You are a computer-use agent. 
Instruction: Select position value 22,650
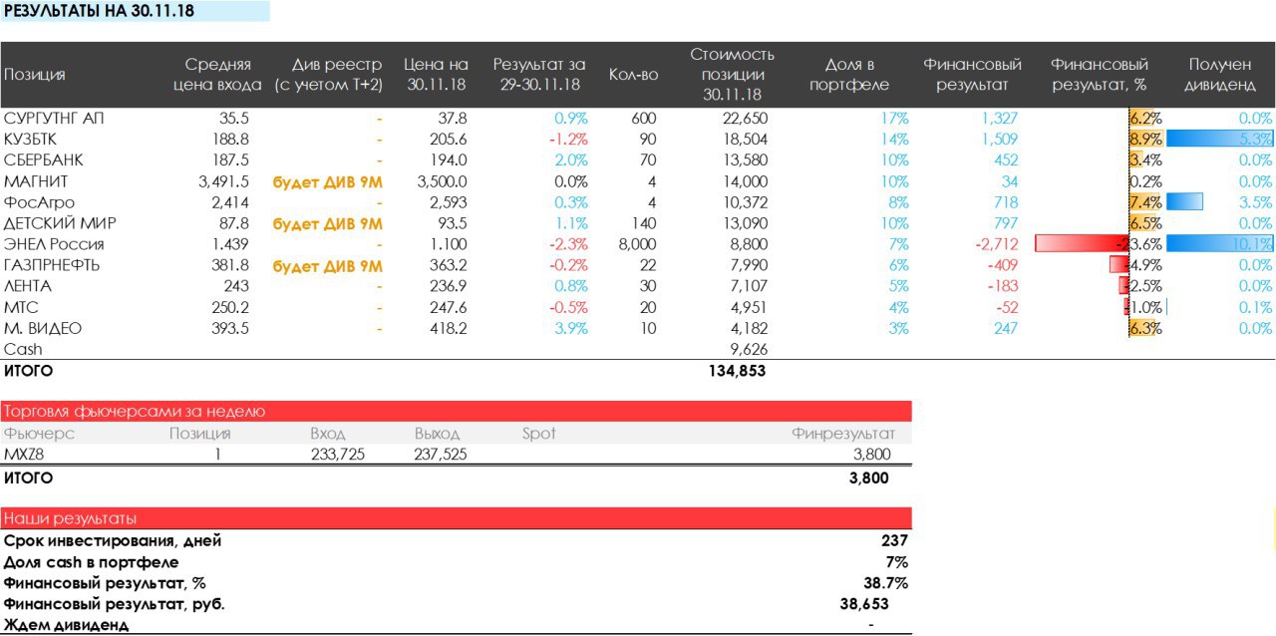pos(744,119)
